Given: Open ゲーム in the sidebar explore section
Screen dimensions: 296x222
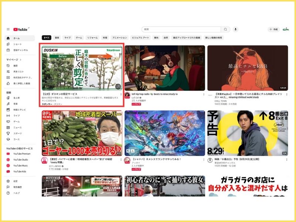Looking at the screenshot, I should point(20,122).
